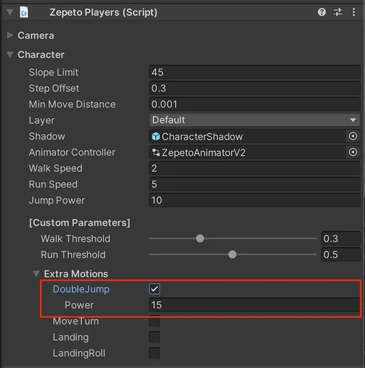Click the Min Move Distance label
This screenshot has height=368, width=365.
(72, 104)
